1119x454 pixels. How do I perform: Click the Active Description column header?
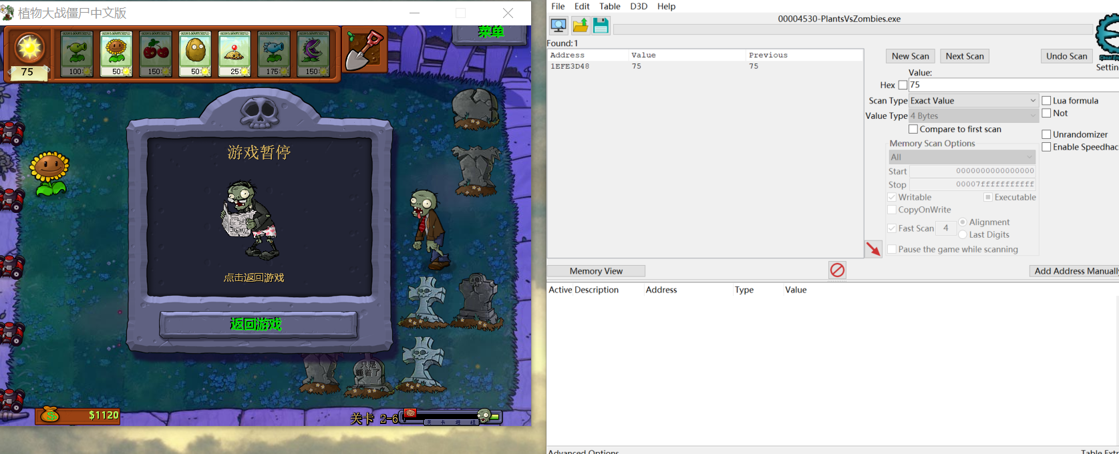(583, 290)
